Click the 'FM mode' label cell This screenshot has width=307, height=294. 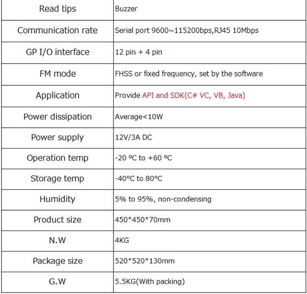pos(58,74)
